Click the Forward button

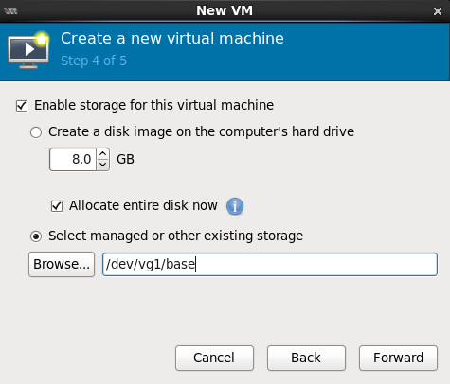click(x=398, y=358)
